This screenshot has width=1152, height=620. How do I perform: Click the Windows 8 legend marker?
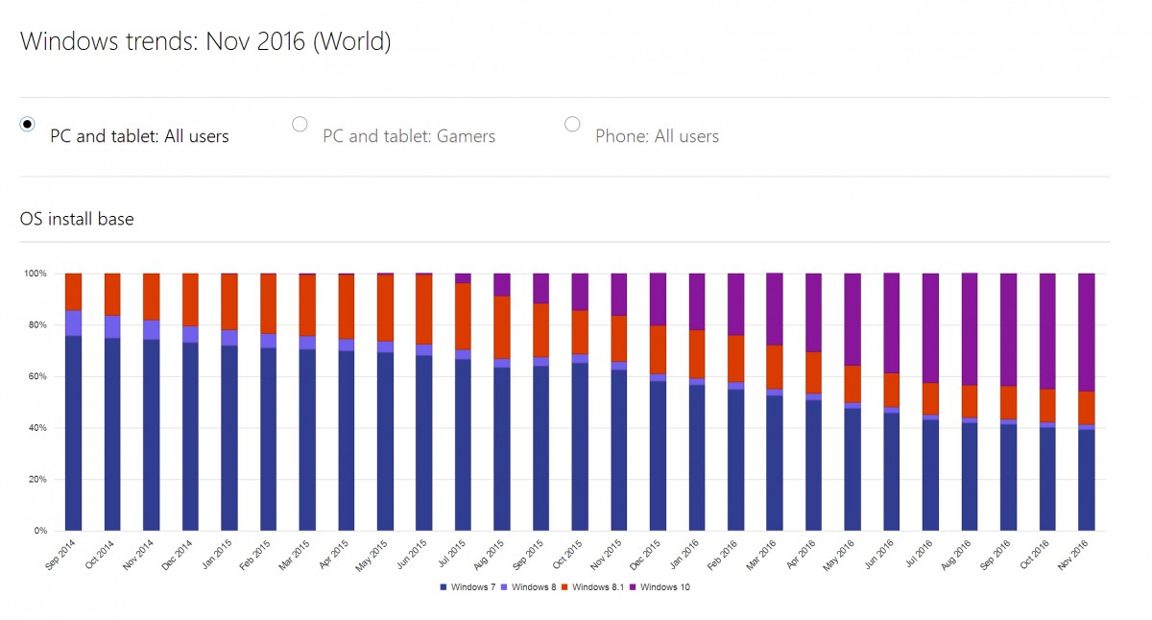(x=504, y=586)
